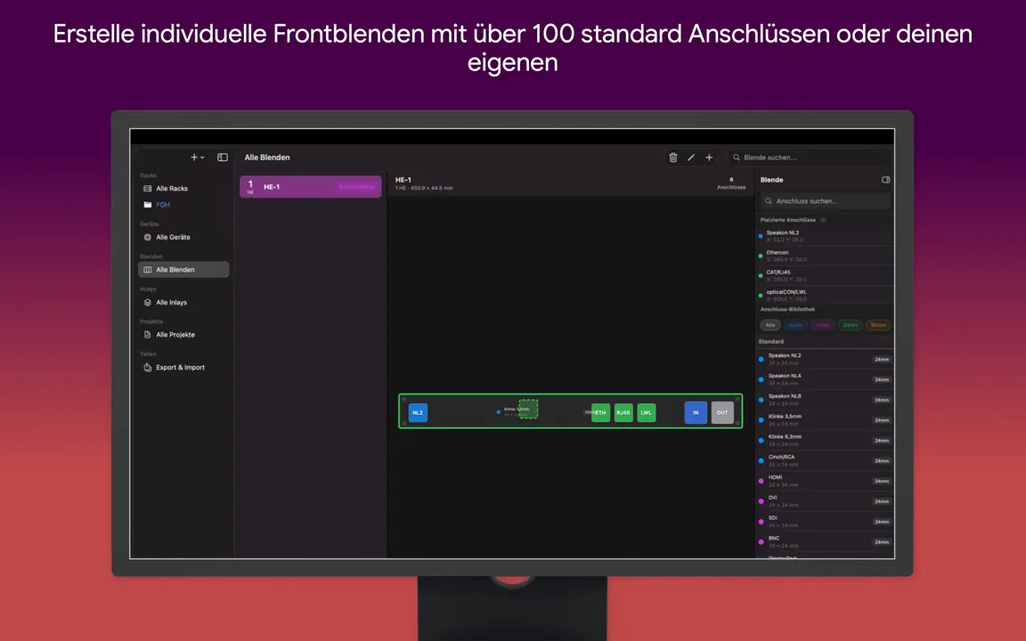Select Alle Blenden in the sidebar
The image size is (1026, 641).
tap(183, 270)
